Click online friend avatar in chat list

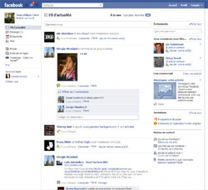pos(8,76)
